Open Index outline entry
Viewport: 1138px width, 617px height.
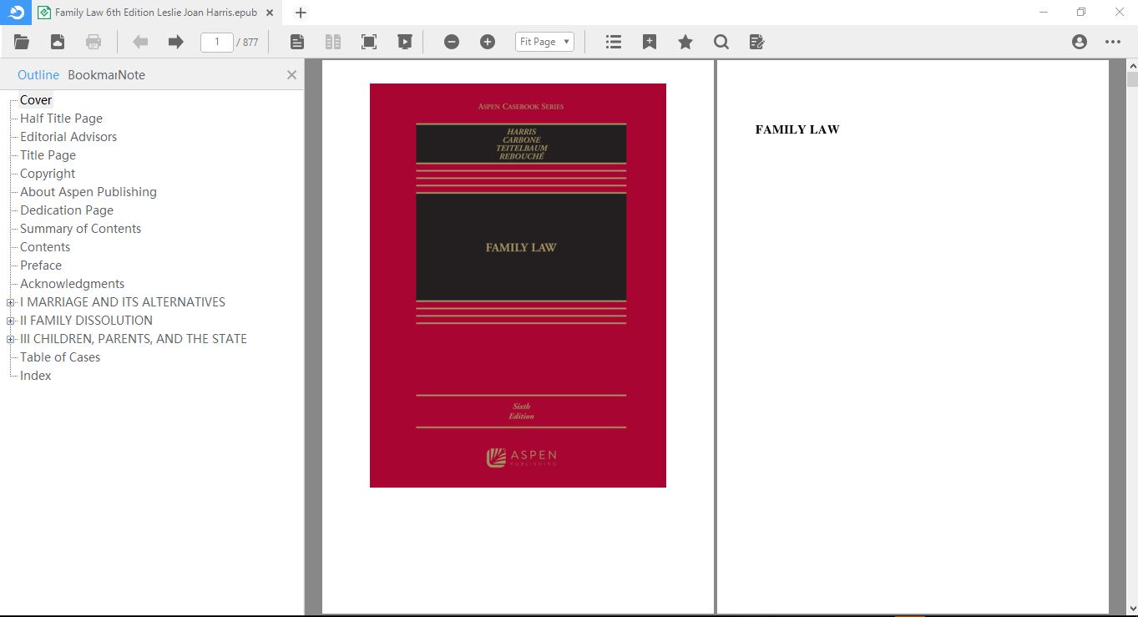point(36,376)
